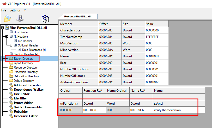
Task: Open the File menu
Action: pos(4,10)
